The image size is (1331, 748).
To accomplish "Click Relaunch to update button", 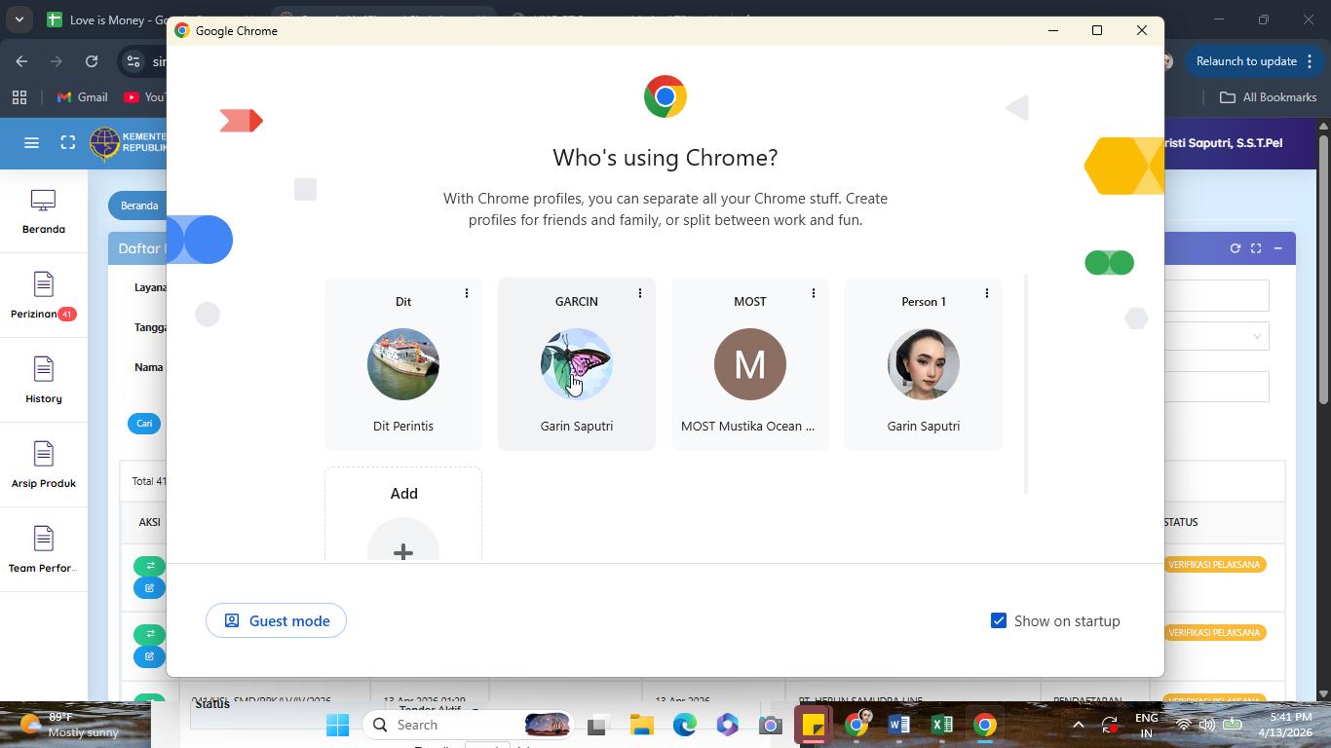I will click(1255, 61).
